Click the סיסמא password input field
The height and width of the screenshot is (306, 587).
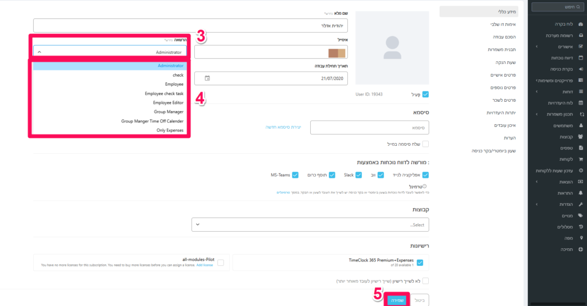[369, 128]
